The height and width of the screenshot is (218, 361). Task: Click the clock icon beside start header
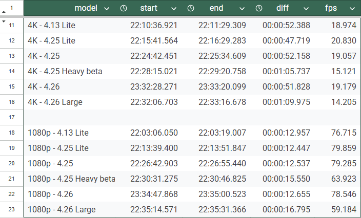coord(124,8)
